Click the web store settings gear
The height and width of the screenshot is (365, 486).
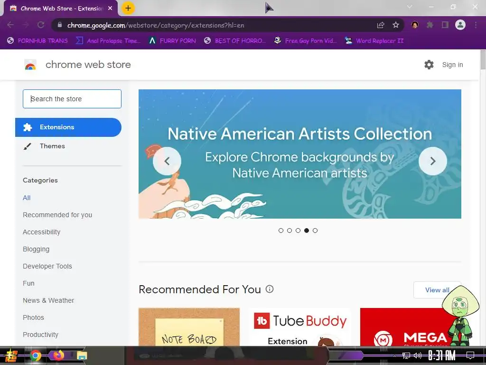[x=429, y=65]
